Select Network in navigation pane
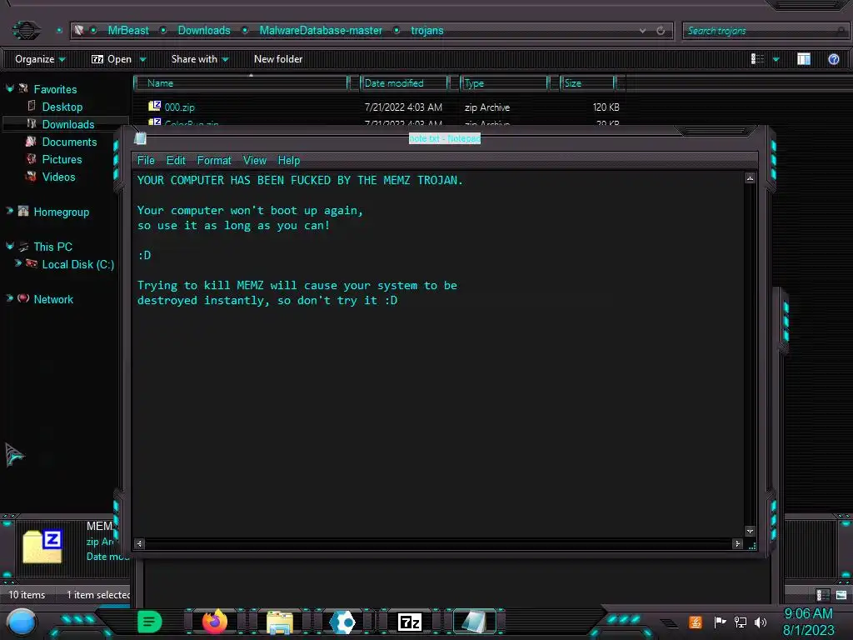Image resolution: width=853 pixels, height=640 pixels. 52,299
